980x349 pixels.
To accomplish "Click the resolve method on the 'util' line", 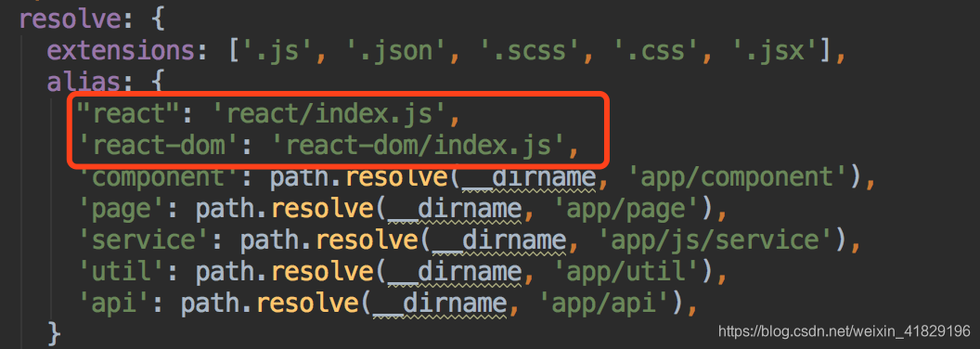I will pos(323,272).
